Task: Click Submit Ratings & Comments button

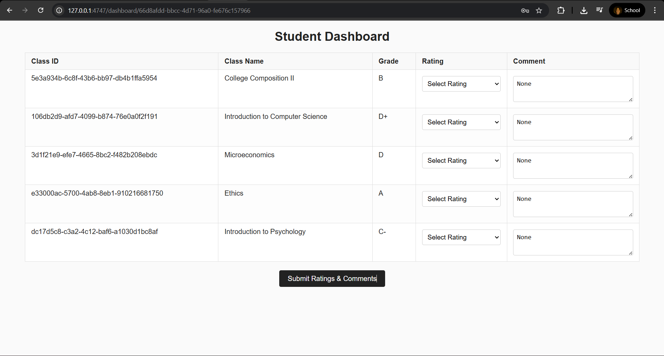Action: pos(332,279)
